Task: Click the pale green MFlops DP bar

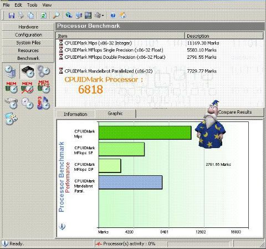Action: tap(110, 166)
